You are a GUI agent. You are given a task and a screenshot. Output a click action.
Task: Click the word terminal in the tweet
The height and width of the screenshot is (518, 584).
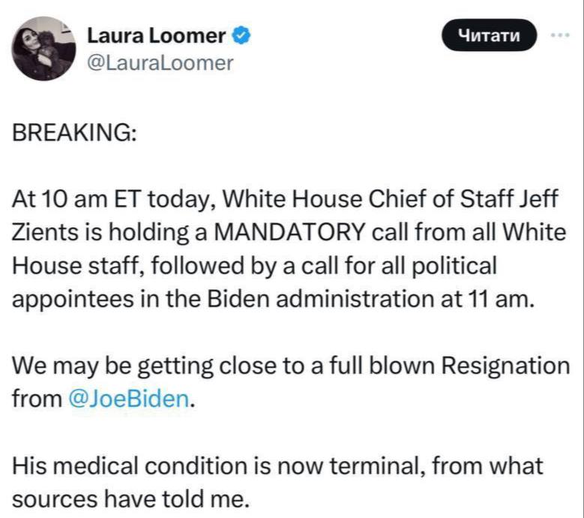(x=371, y=465)
